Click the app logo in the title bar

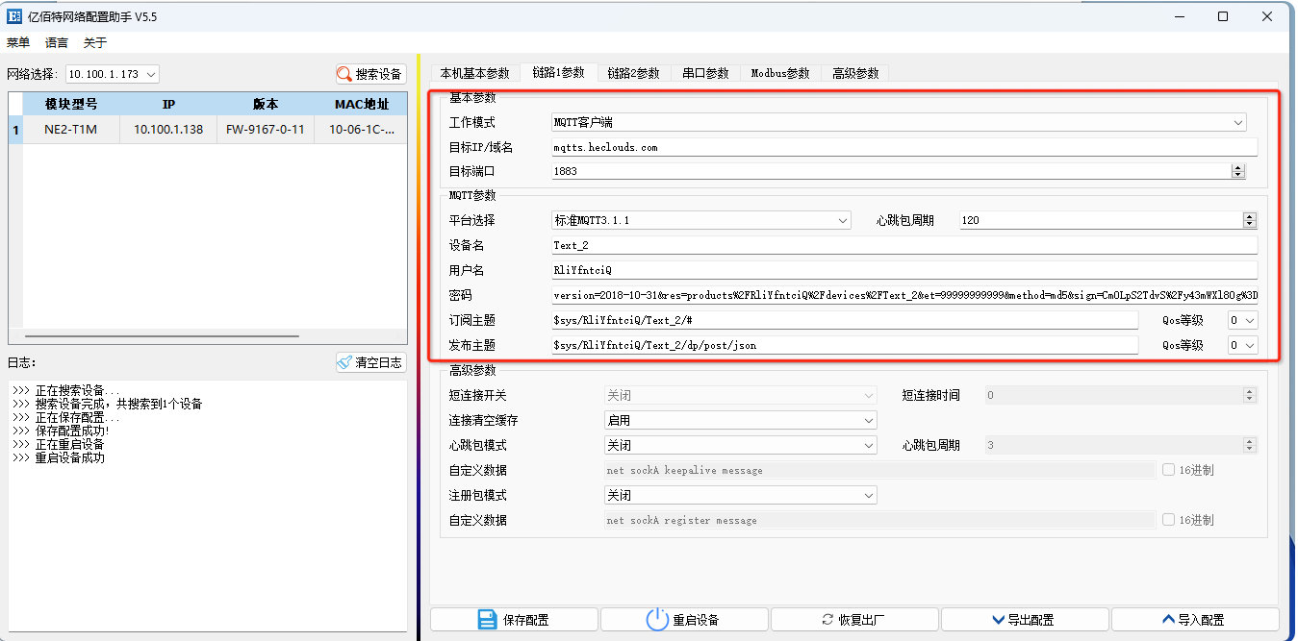coord(13,16)
